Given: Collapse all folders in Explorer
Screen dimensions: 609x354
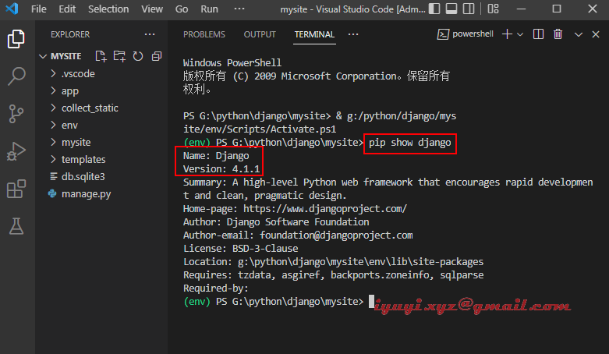Looking at the screenshot, I should coord(157,56).
